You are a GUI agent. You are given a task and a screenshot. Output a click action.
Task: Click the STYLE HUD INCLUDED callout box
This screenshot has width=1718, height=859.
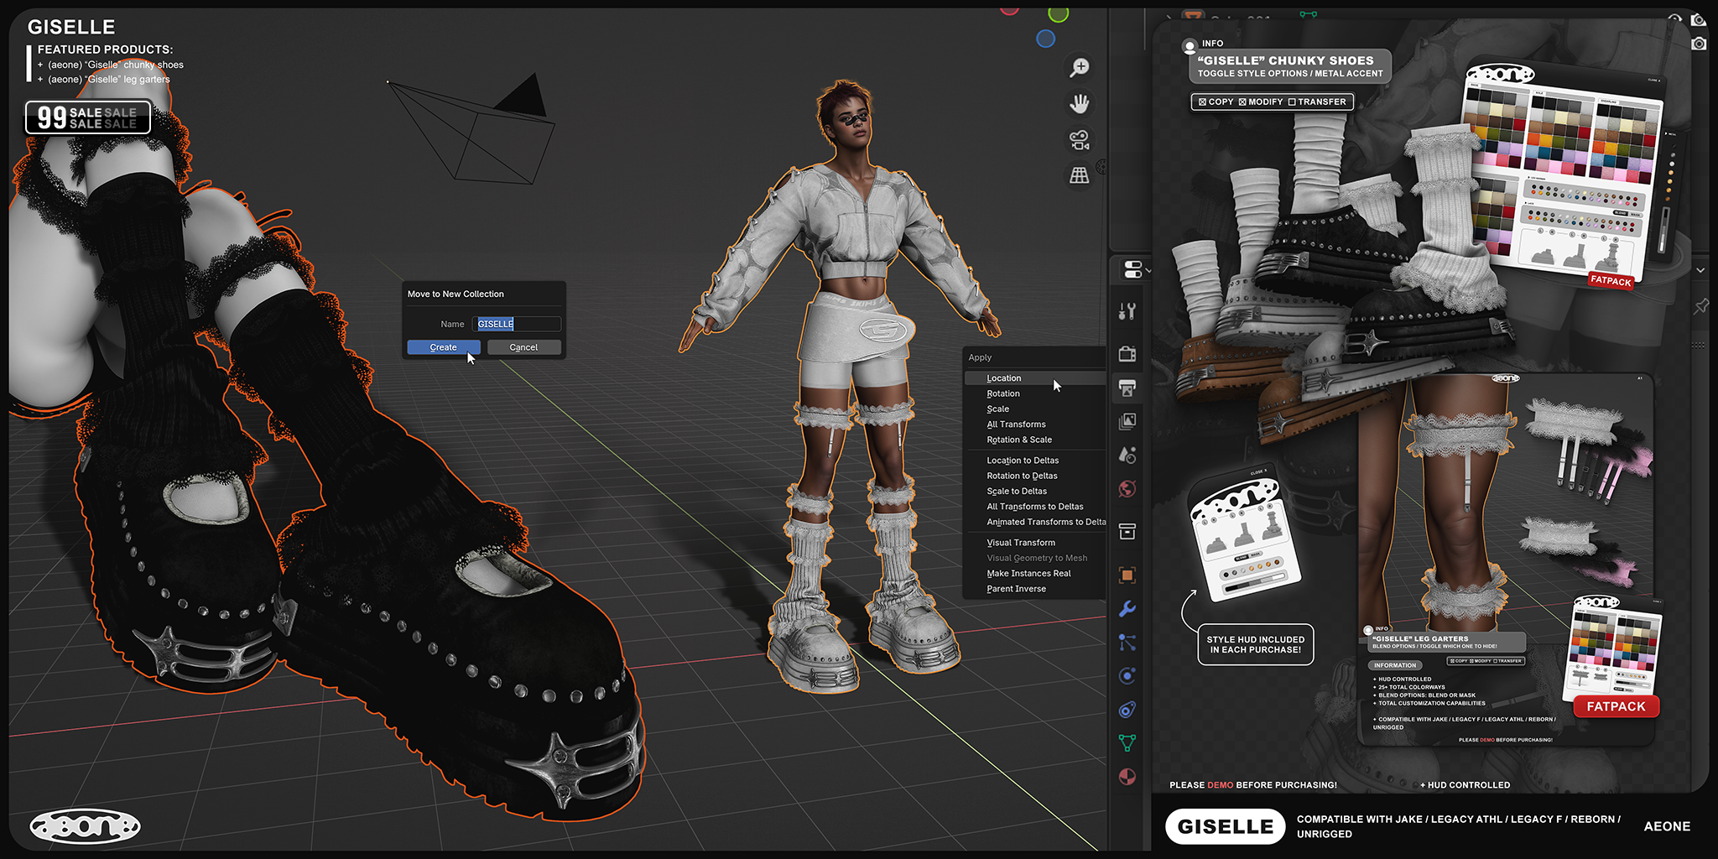coord(1256,644)
